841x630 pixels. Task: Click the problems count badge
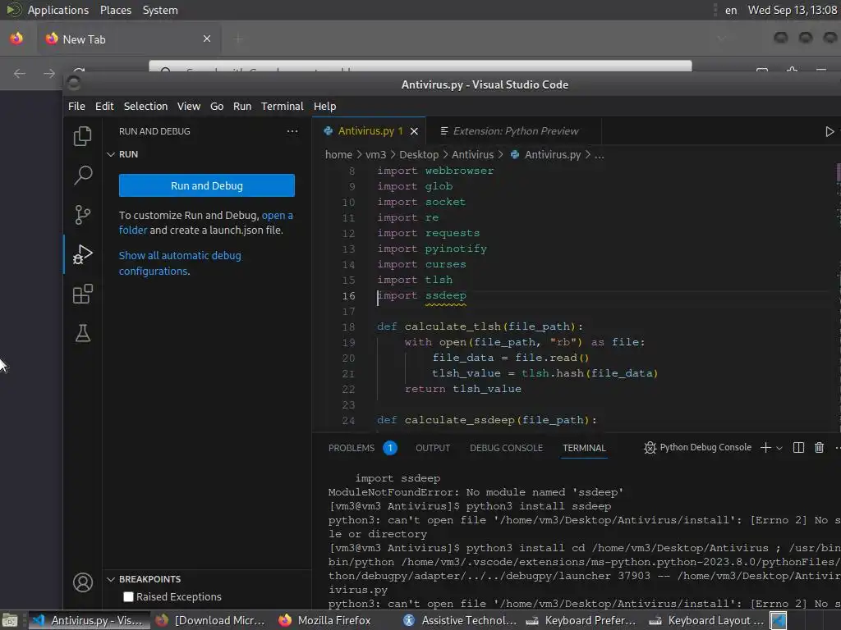[x=390, y=448]
